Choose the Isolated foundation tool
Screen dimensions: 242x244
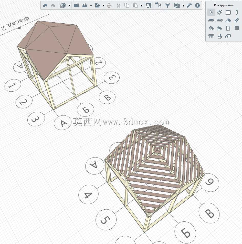(220, 36)
